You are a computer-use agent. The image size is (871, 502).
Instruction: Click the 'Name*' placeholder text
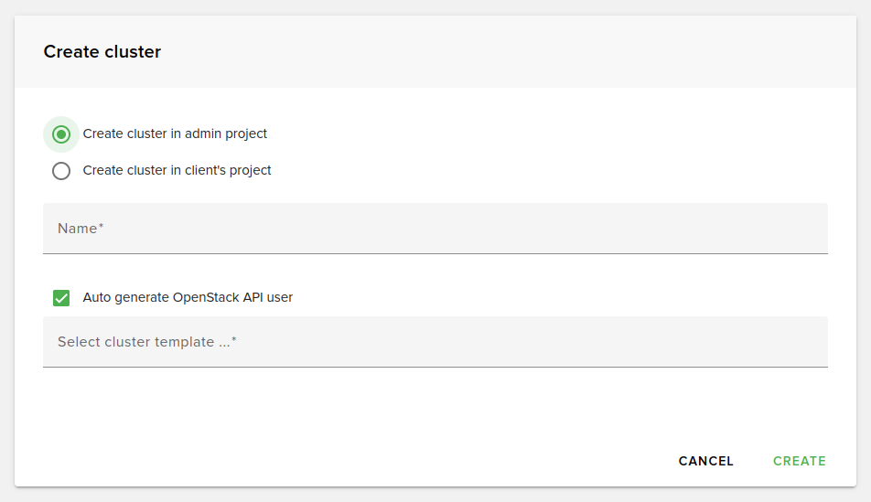81,229
